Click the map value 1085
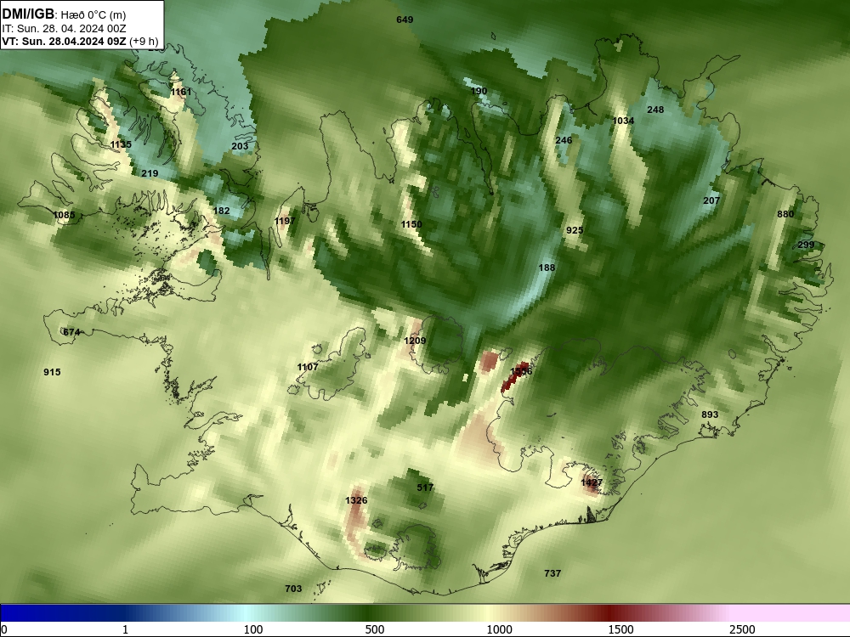The height and width of the screenshot is (637, 850). 64,216
